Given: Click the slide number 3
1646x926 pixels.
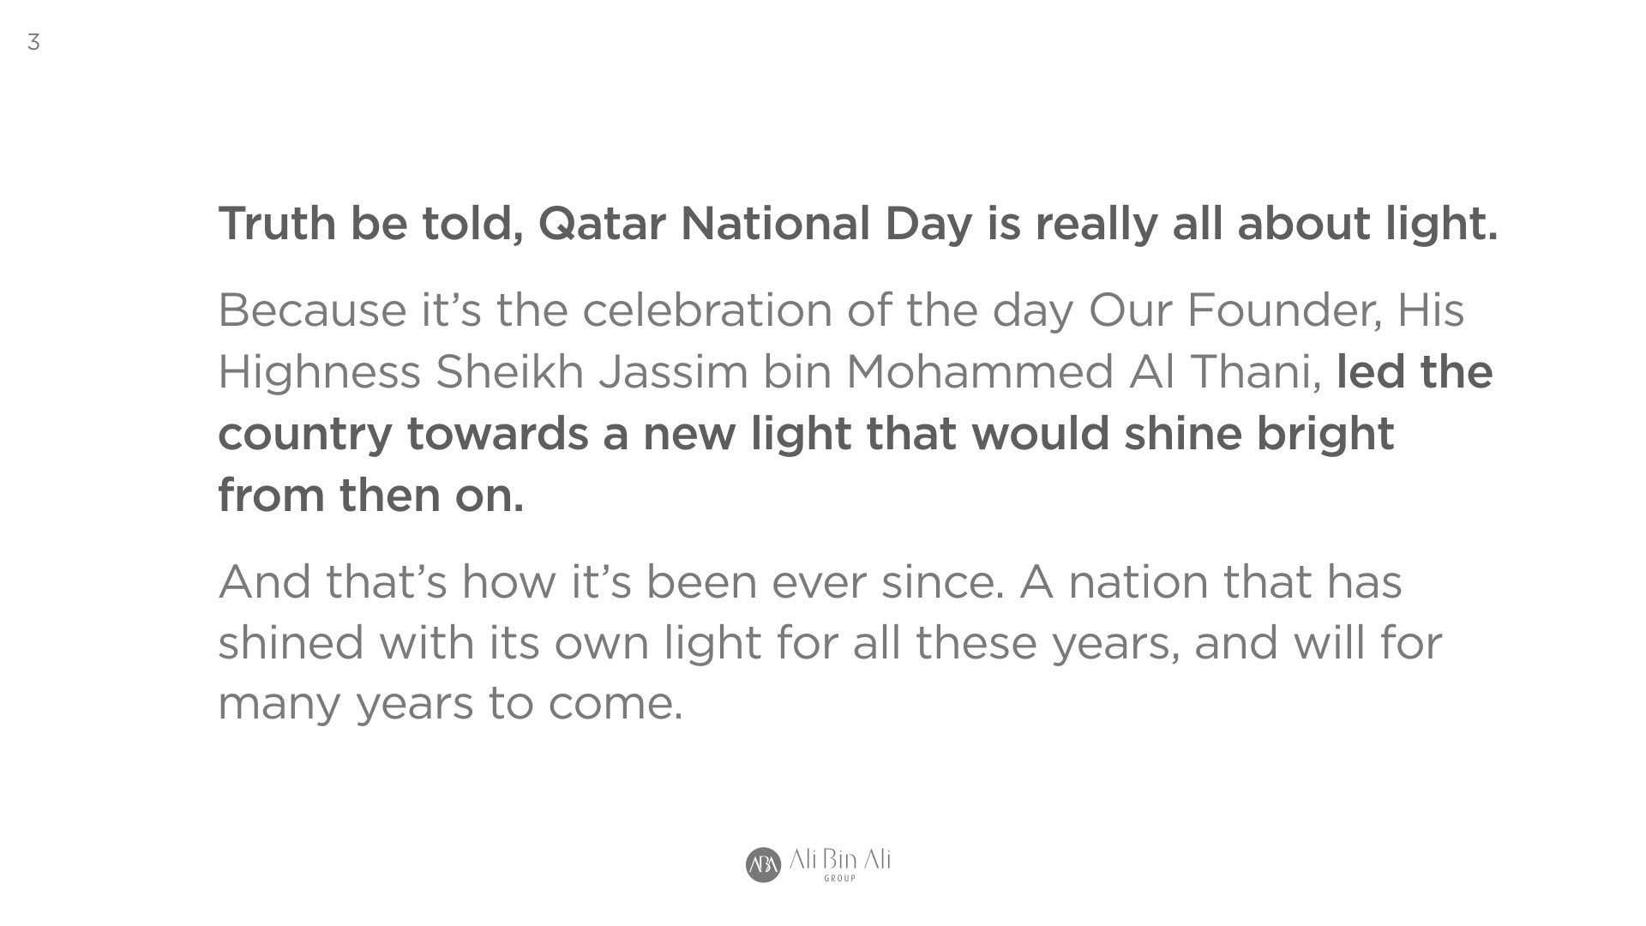Looking at the screenshot, I should pos(33,42).
